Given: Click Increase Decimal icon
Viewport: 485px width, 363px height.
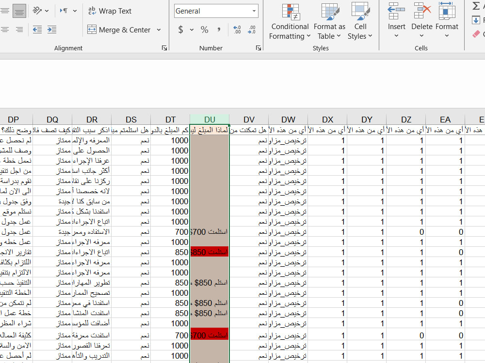Looking at the screenshot, I should [237, 30].
